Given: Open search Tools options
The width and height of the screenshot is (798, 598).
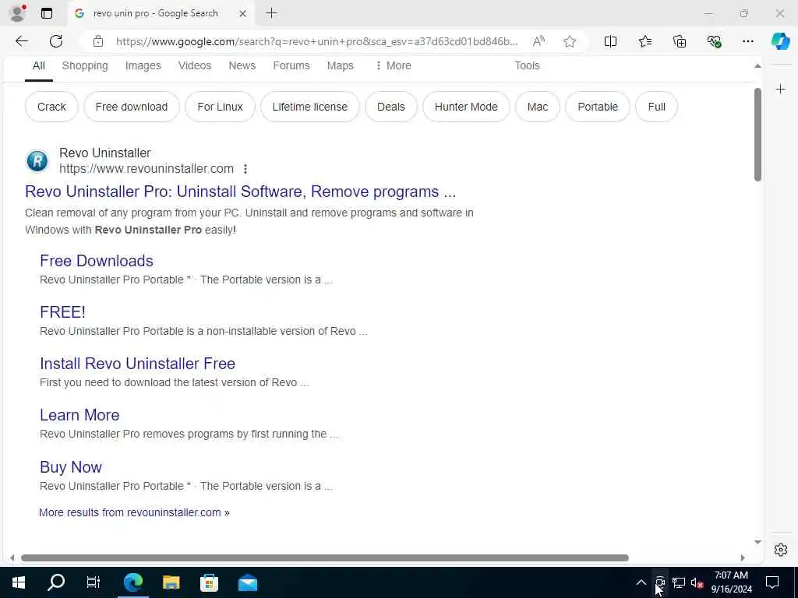Looking at the screenshot, I should [527, 65].
